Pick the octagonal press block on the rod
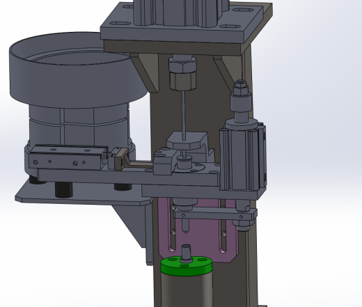362x307 pixels. (x=187, y=141)
